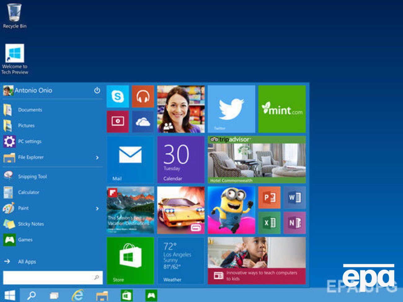Click the Windows Start button on taskbar

pos(10,295)
